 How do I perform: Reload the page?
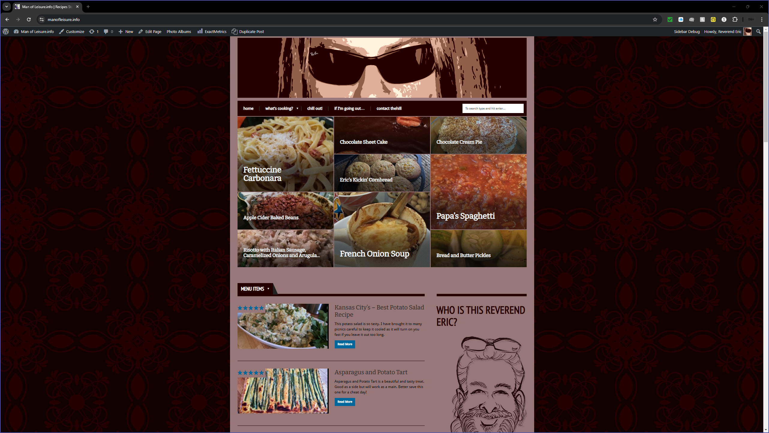(x=29, y=19)
